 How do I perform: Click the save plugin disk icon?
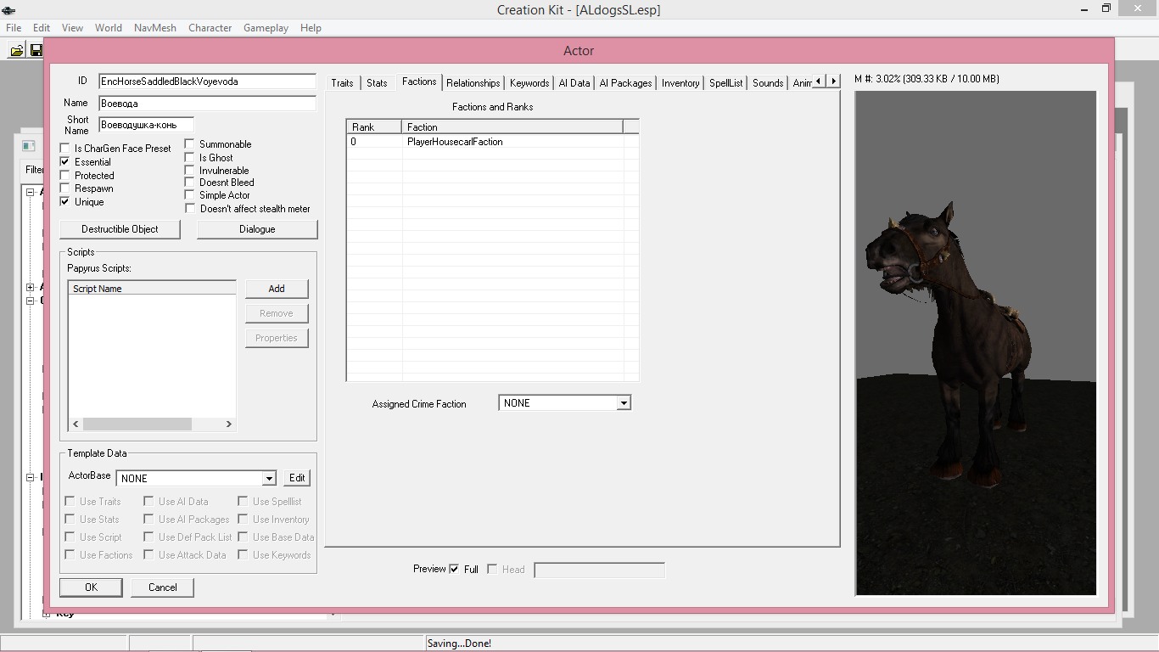coord(36,51)
